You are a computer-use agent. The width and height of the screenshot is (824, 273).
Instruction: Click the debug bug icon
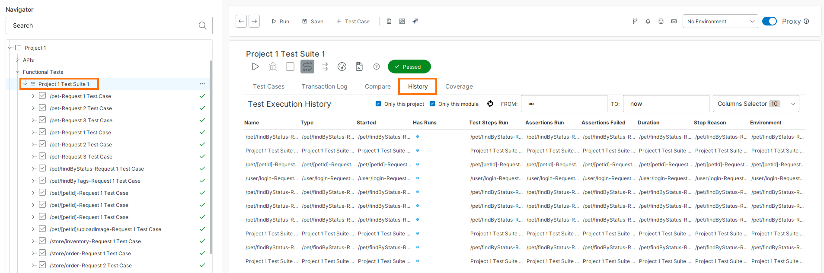coord(273,67)
